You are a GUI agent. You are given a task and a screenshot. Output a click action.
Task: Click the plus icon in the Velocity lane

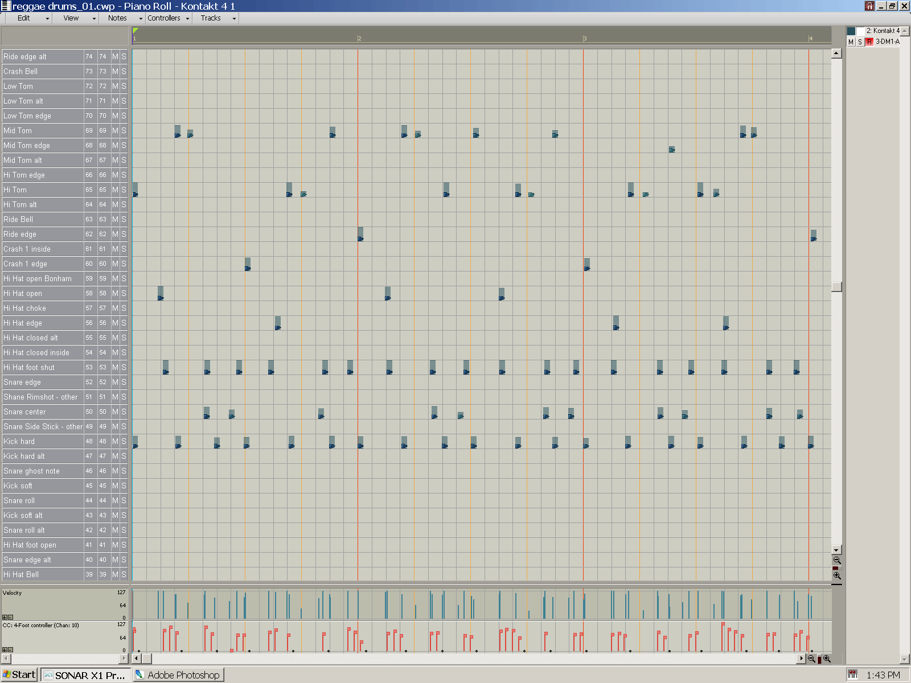[5, 617]
